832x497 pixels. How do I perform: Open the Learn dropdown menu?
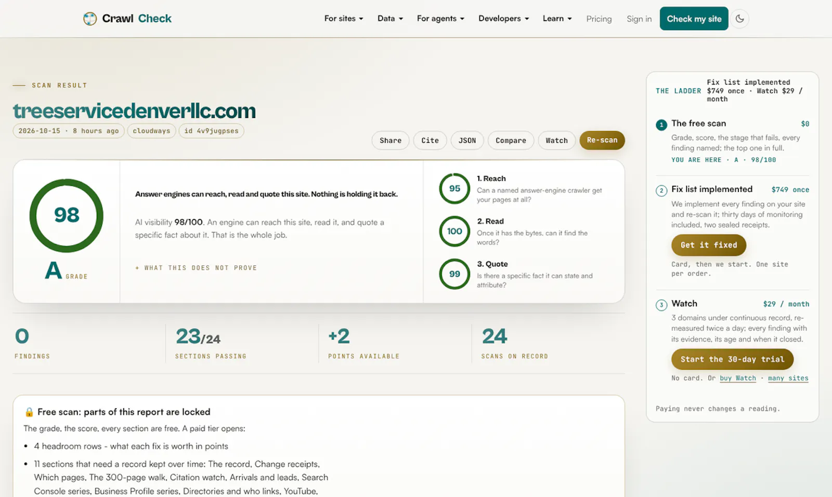(x=557, y=19)
